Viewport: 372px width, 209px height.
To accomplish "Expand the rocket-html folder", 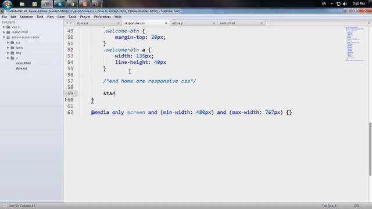I will click(4, 33).
